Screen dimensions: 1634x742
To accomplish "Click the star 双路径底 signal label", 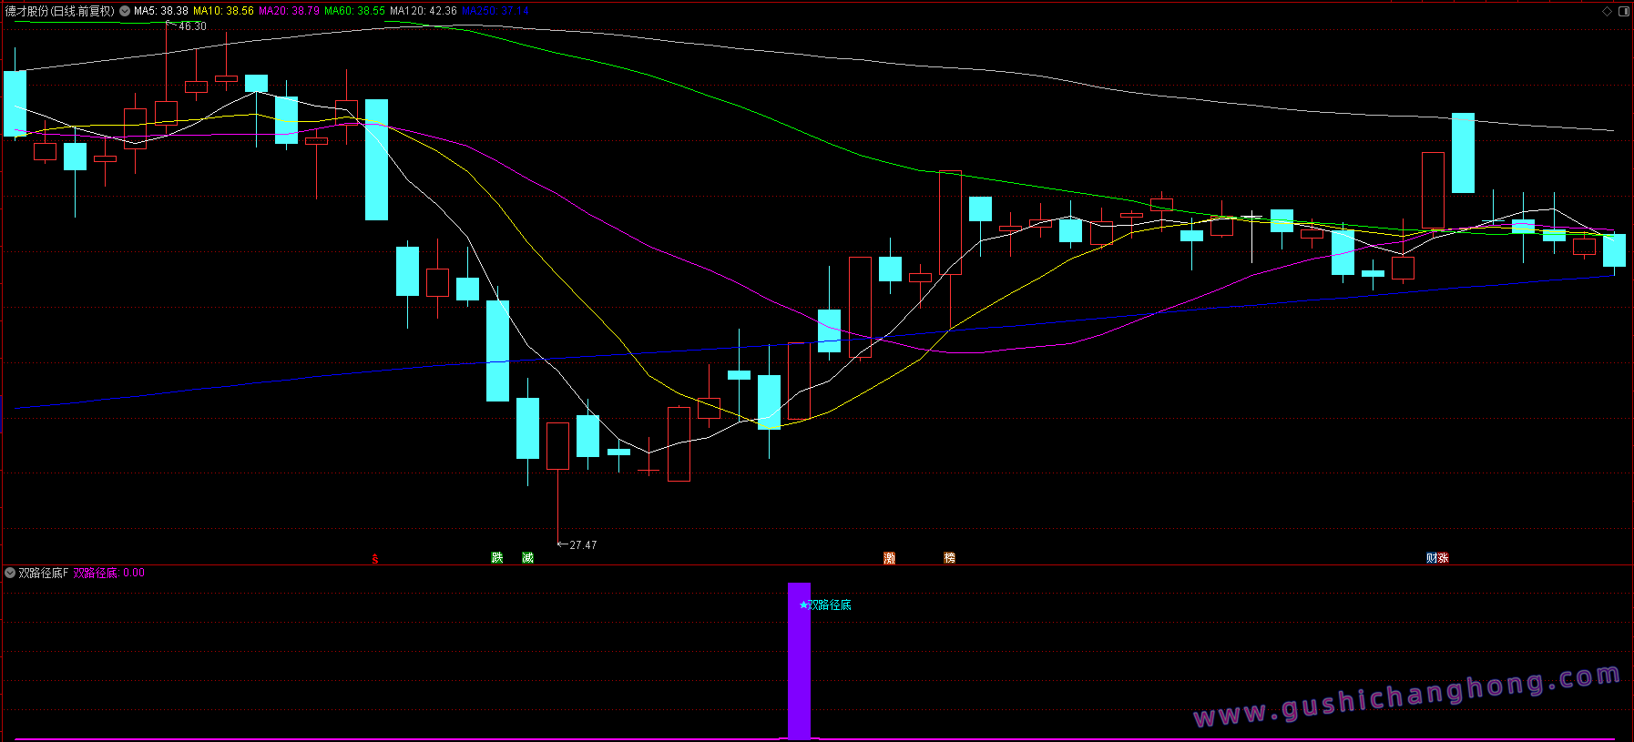I will click(825, 605).
